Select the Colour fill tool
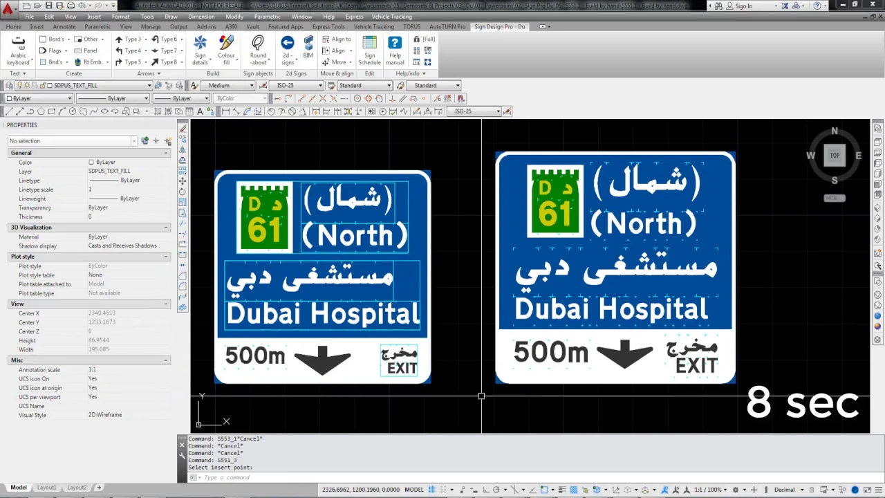The width and height of the screenshot is (885, 498). [x=226, y=50]
